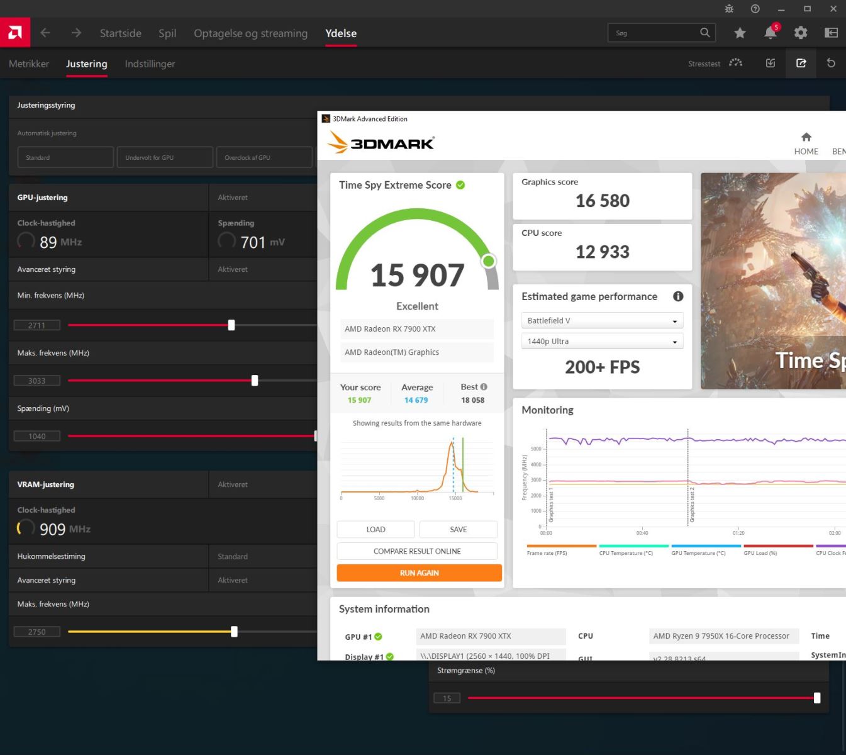Open the Indstillinger subtab
This screenshot has width=846, height=755.
150,64
